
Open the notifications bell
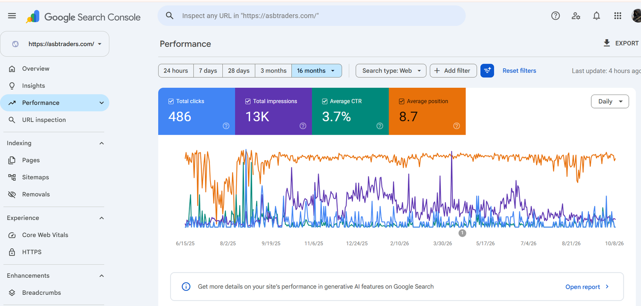click(597, 16)
